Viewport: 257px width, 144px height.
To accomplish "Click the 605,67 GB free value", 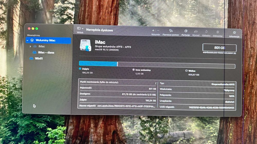I will [x=194, y=75].
